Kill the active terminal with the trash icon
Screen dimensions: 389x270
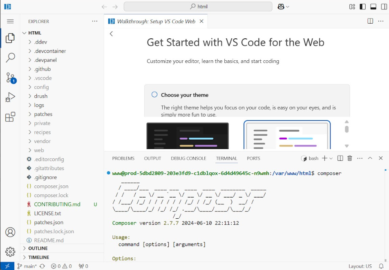[x=350, y=158]
